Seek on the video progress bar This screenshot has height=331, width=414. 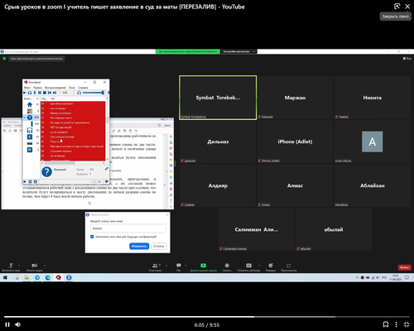click(x=207, y=317)
